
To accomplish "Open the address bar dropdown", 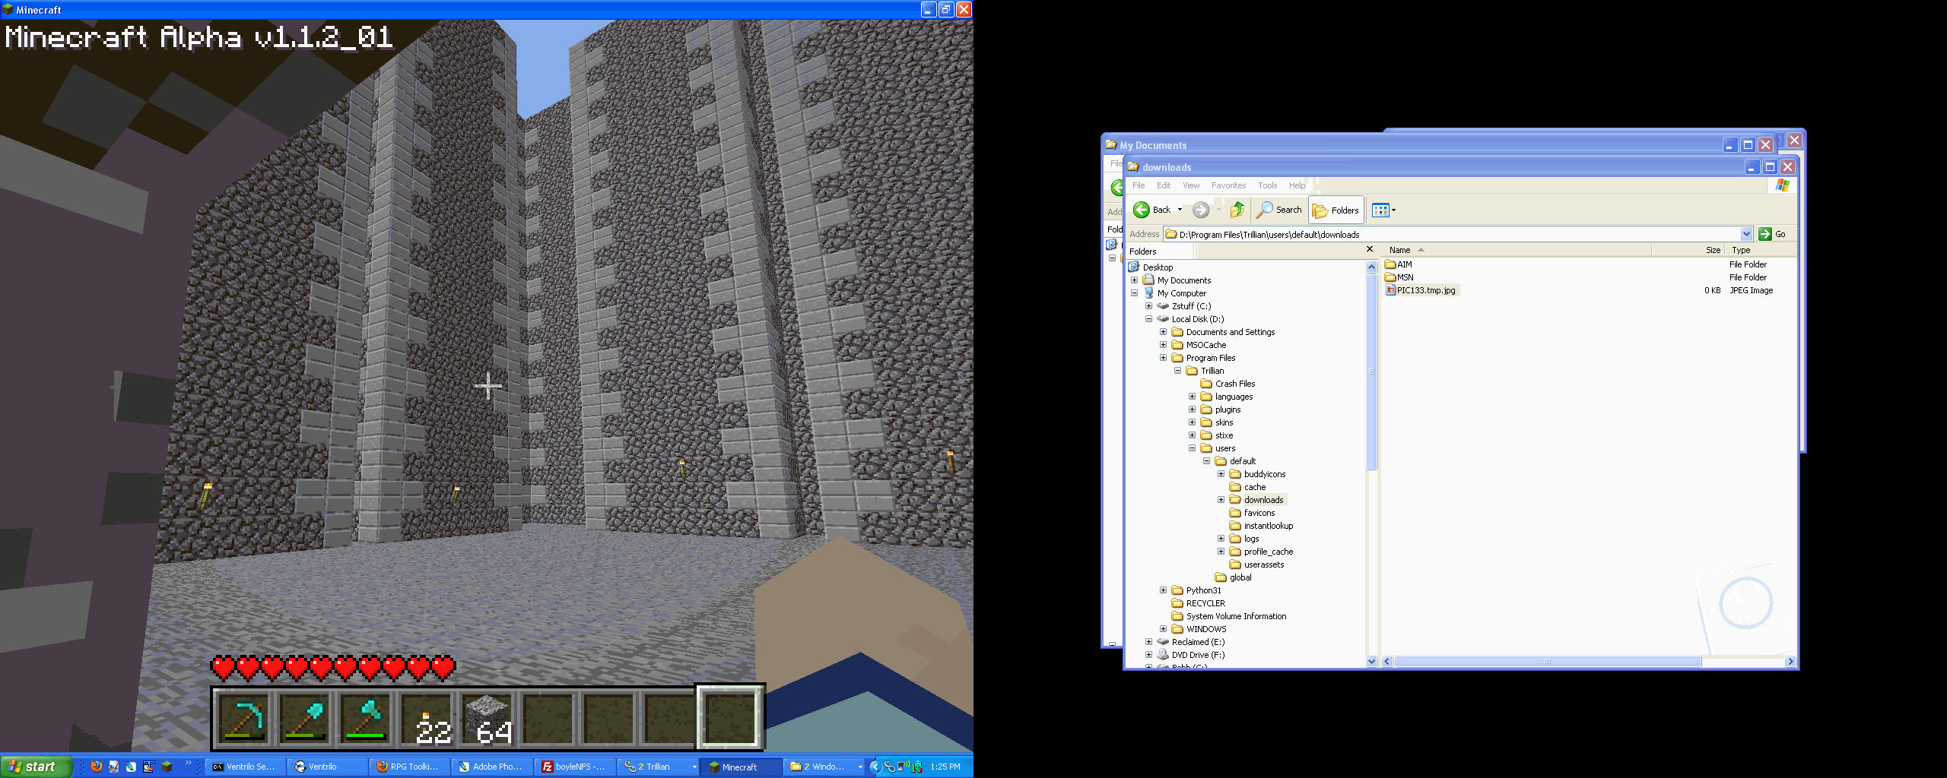I will (x=1746, y=234).
